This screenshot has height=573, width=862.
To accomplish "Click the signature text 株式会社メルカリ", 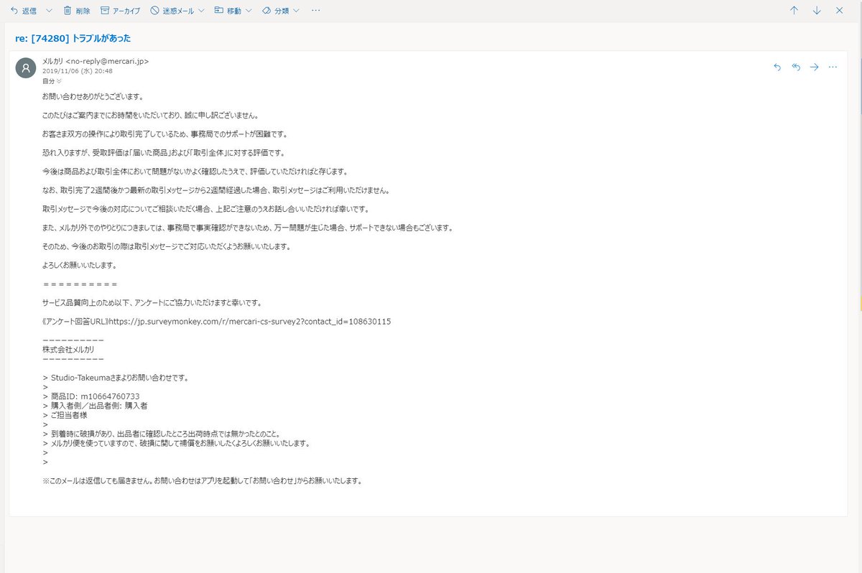I will [68, 349].
